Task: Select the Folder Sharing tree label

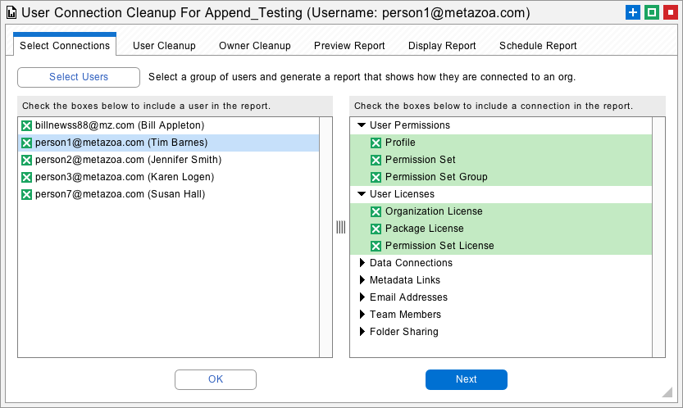Action: point(403,332)
